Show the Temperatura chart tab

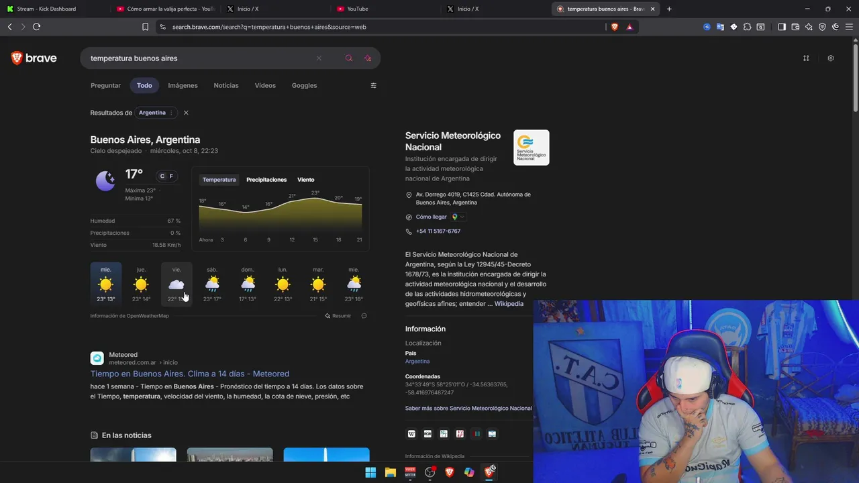(x=219, y=180)
